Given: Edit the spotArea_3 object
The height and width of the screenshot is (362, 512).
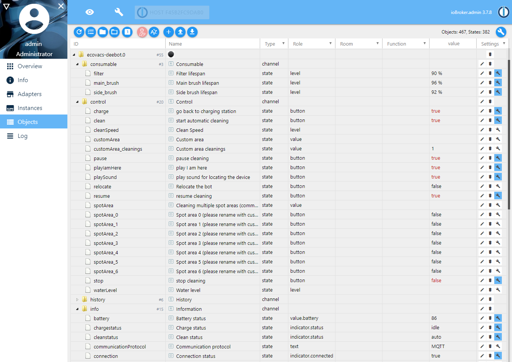Looking at the screenshot, I should coord(482,243).
